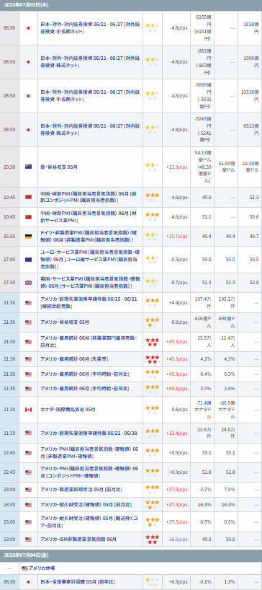Image resolution: width=262 pixels, height=590 pixels.
Task: Click red star rating for ISM非製造業景気指数
Action: point(152,540)
